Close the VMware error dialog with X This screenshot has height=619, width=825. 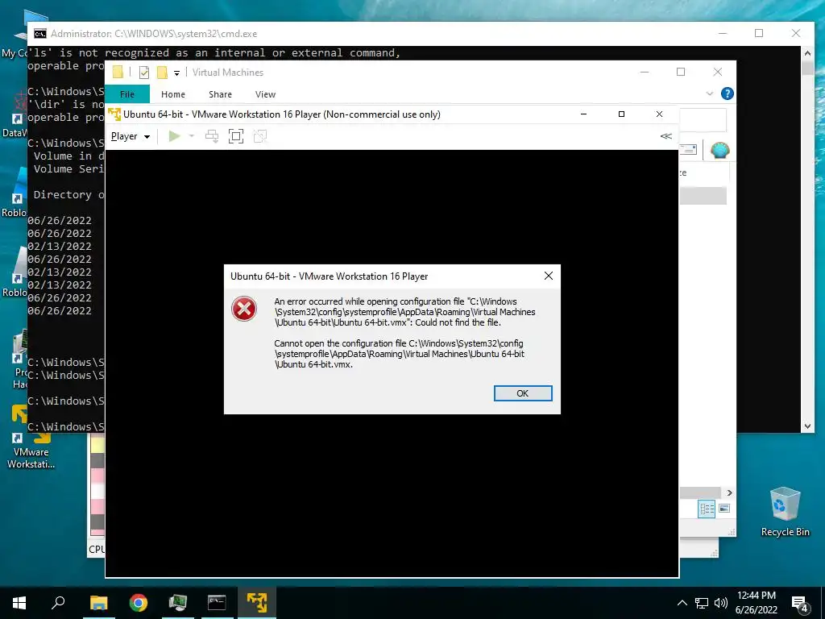(x=548, y=276)
